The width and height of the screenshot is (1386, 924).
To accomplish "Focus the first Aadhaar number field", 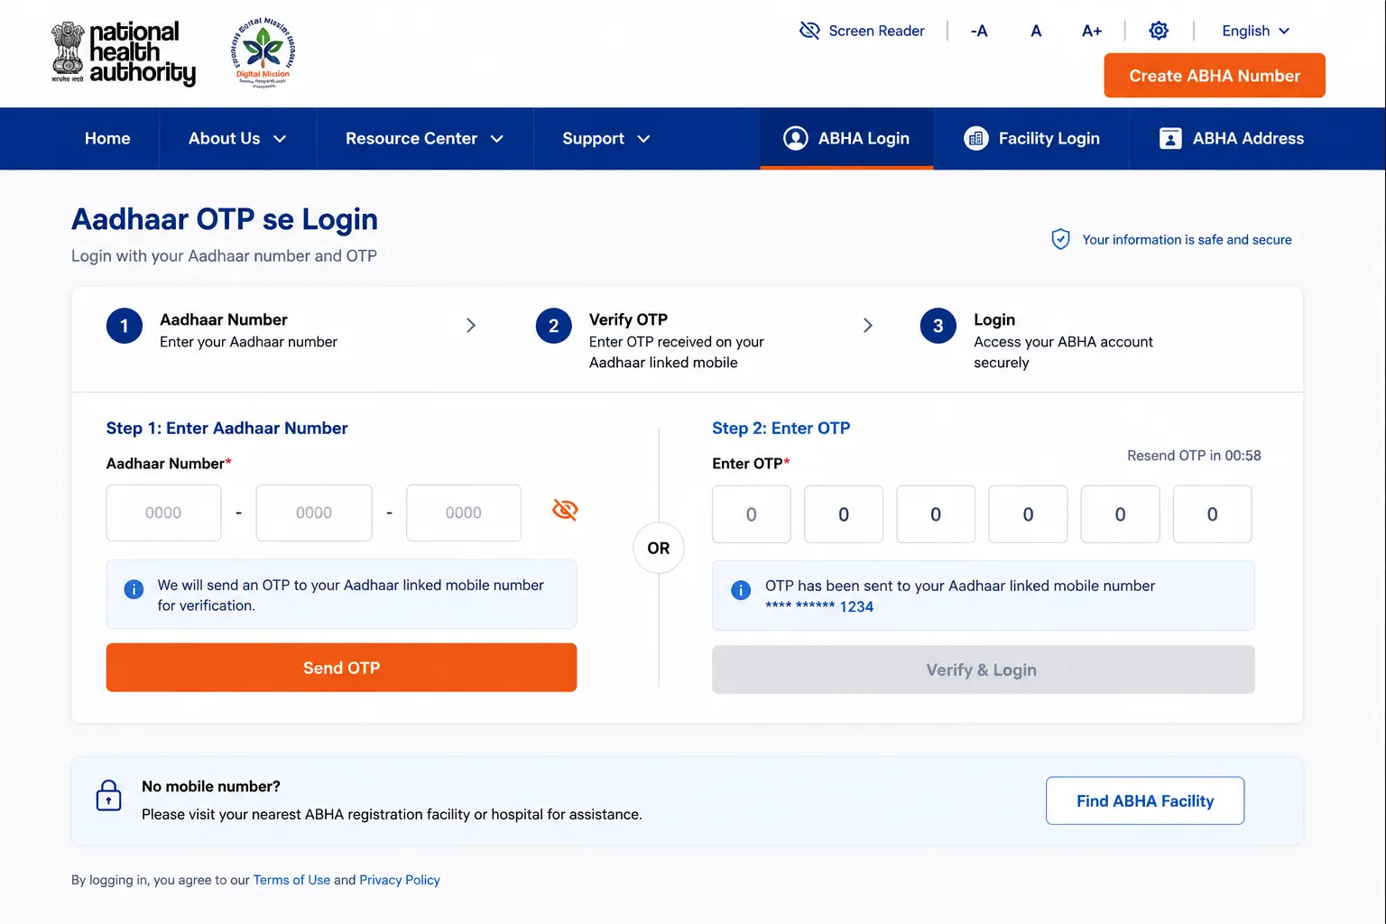I will tap(163, 513).
